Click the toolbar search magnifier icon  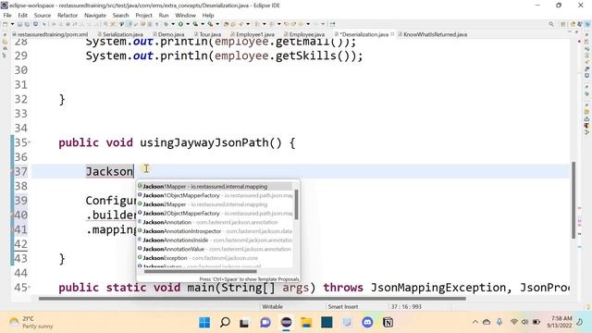point(551,24)
